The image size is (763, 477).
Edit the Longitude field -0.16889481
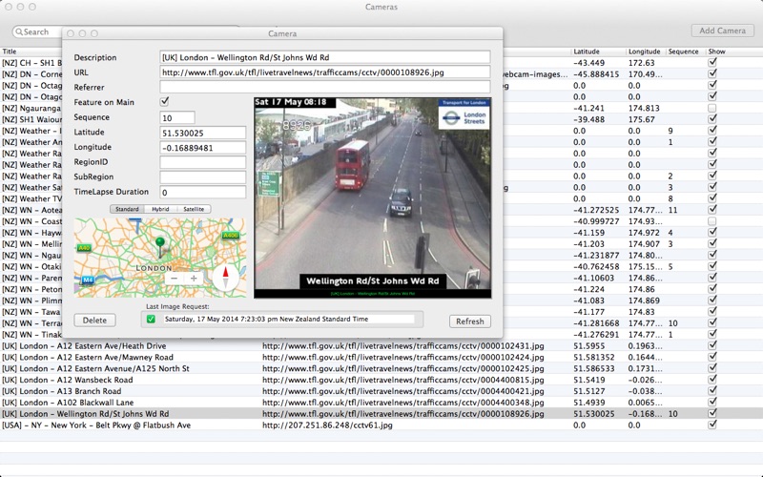click(203, 148)
